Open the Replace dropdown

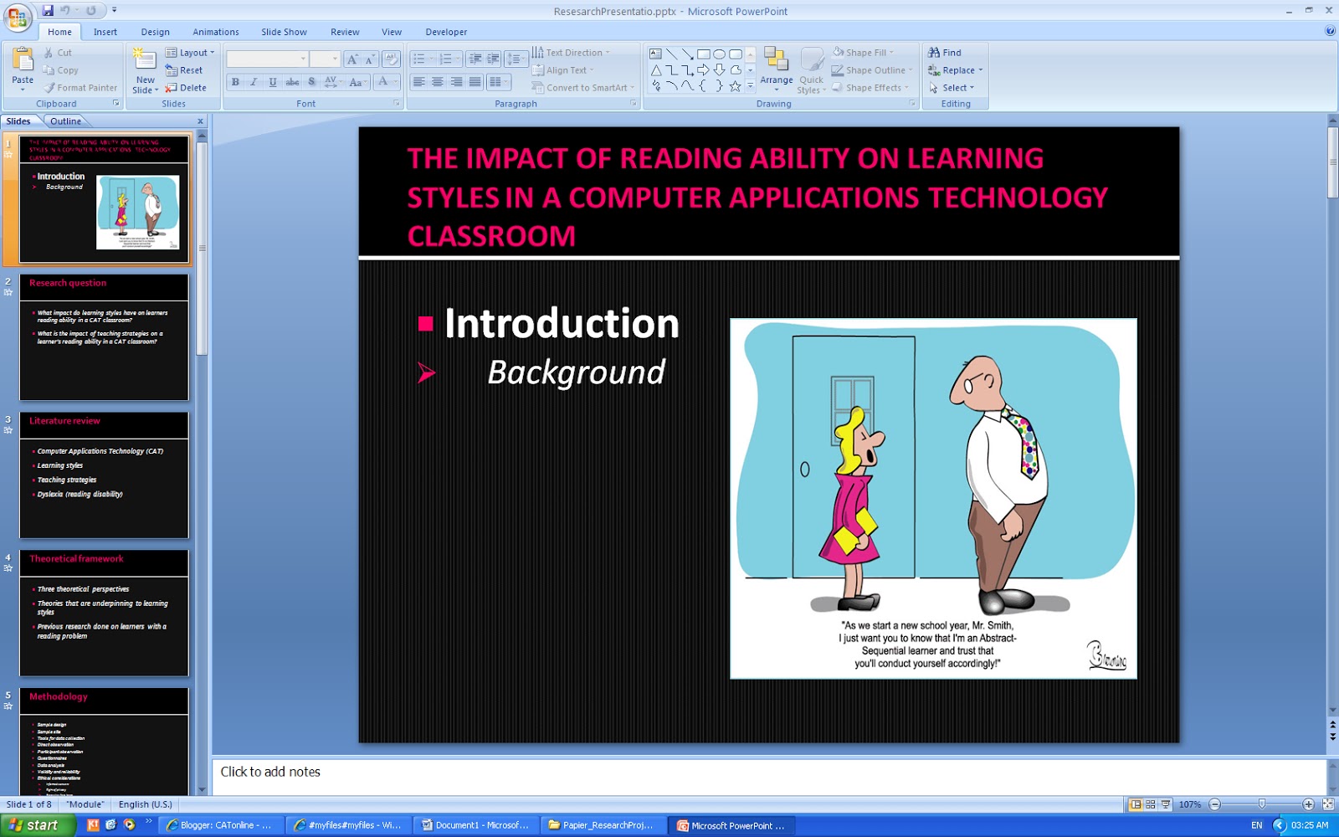click(x=956, y=70)
